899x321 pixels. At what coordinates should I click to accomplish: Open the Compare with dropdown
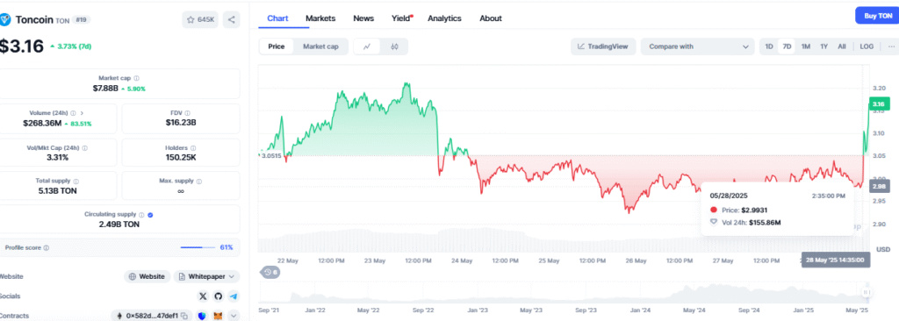click(698, 47)
